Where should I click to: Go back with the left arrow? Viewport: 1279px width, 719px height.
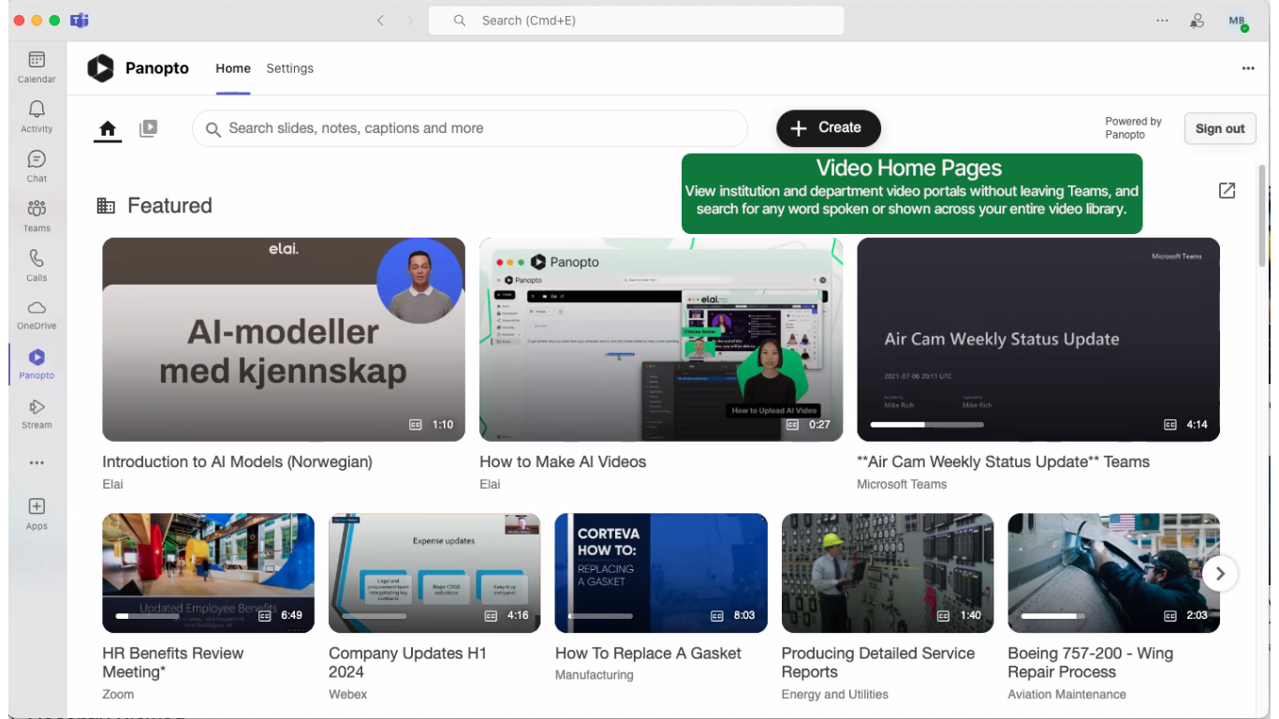click(380, 21)
